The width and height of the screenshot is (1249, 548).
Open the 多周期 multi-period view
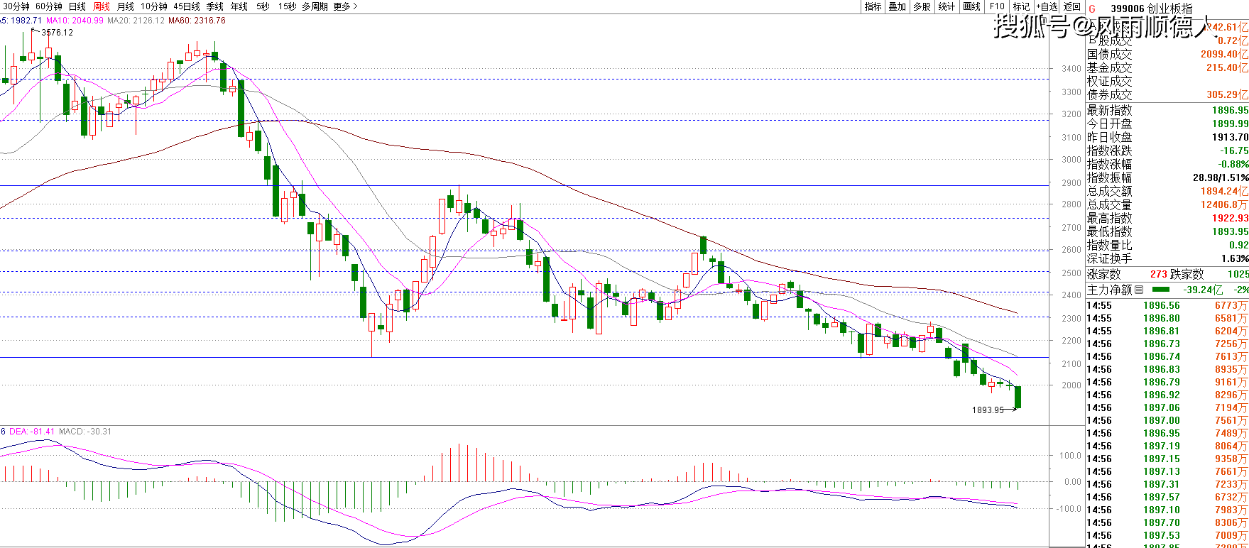pyautogui.click(x=315, y=6)
